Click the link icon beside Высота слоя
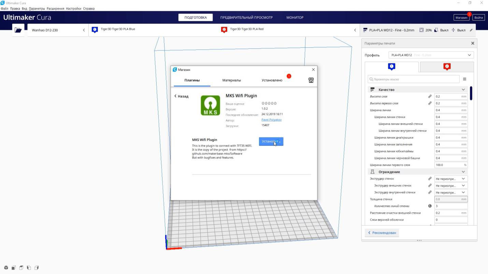Viewport: 488px width, 274px height. (x=430, y=96)
